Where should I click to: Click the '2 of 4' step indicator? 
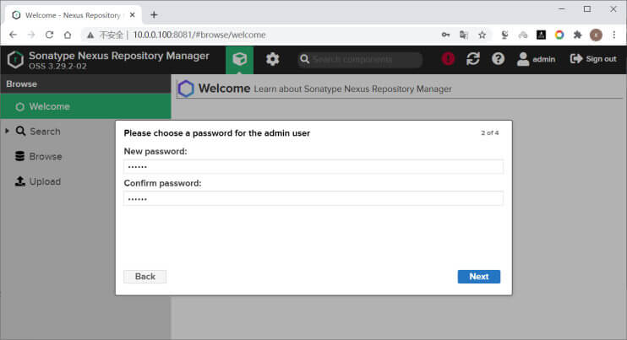point(489,133)
